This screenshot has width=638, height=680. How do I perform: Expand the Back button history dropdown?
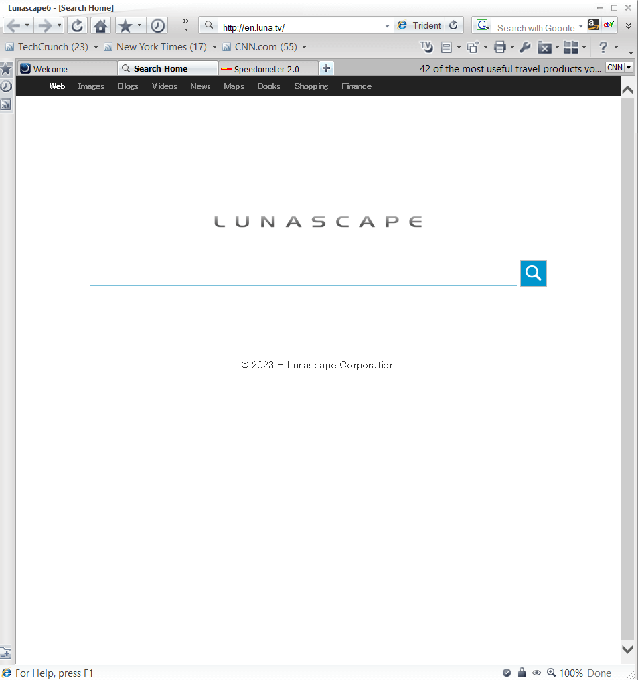(27, 25)
